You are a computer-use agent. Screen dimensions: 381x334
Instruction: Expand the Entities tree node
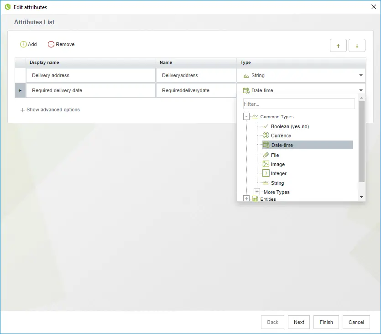tap(246, 198)
